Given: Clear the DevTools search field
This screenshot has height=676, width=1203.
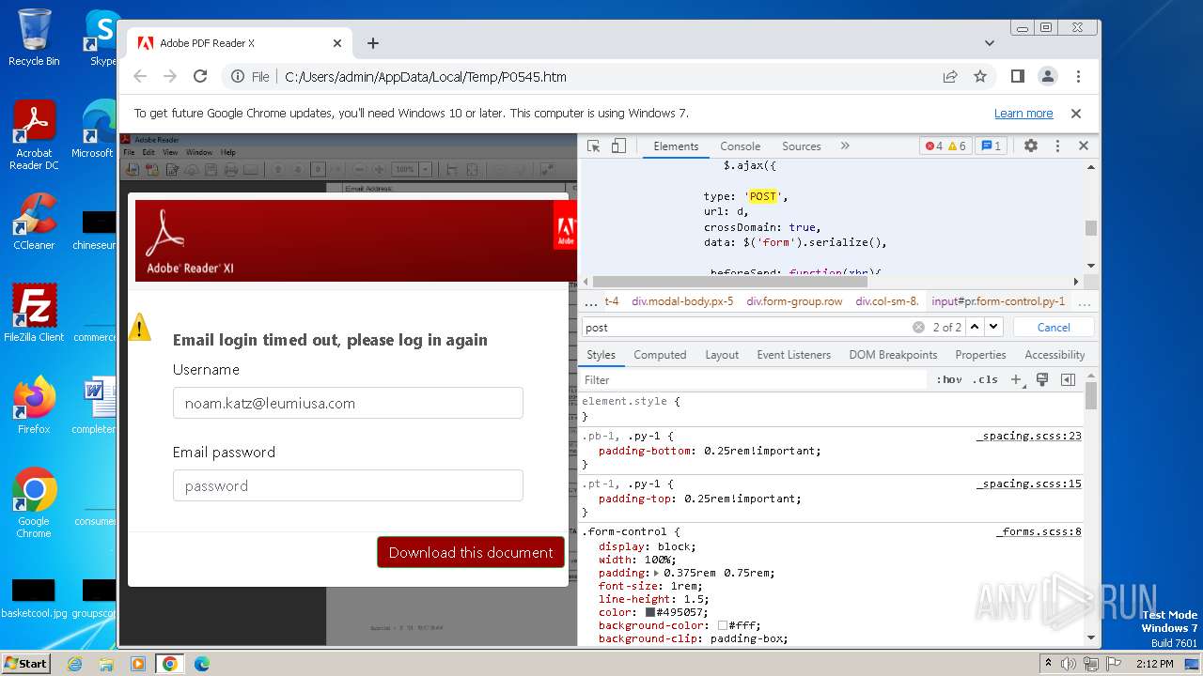Looking at the screenshot, I should tap(918, 327).
